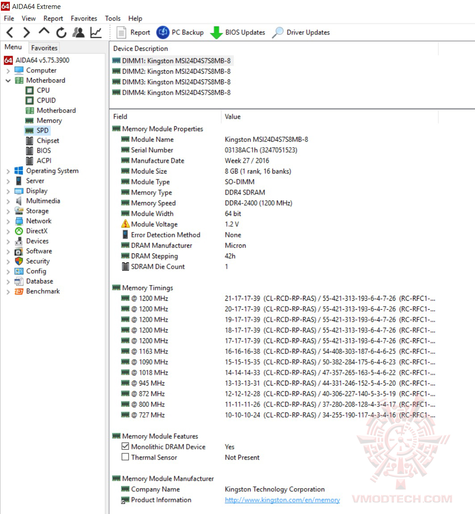Open the Tools menu
Screen dimensions: 475x514
point(112,18)
